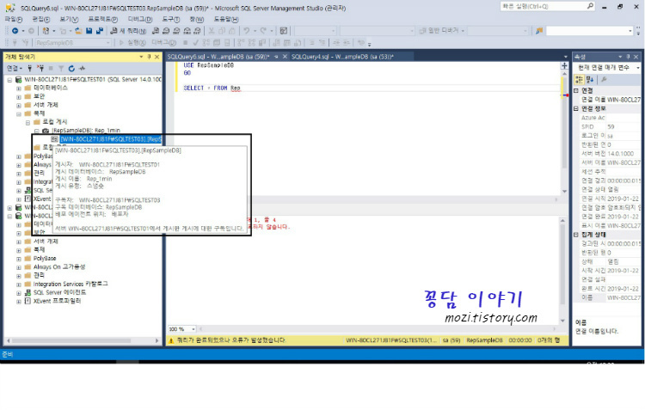The height and width of the screenshot is (410, 645).
Task: Click the 디버그 button in SQL editor toolbar
Action: (x=163, y=43)
